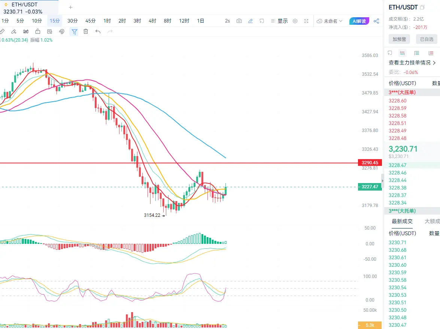Switch to the 5分 timeframe
440x329 pixels.
tap(20, 21)
